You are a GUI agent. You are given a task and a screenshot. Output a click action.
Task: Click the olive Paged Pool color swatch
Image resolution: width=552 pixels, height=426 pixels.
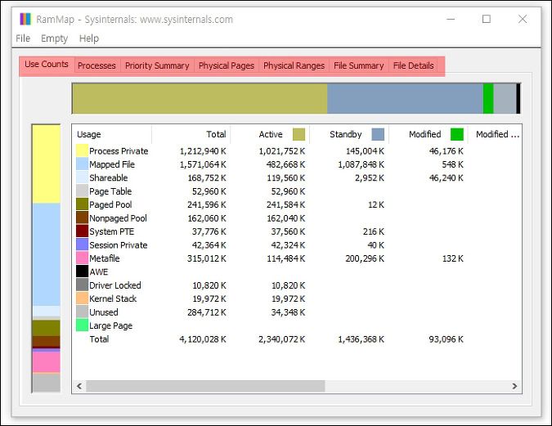(82, 204)
